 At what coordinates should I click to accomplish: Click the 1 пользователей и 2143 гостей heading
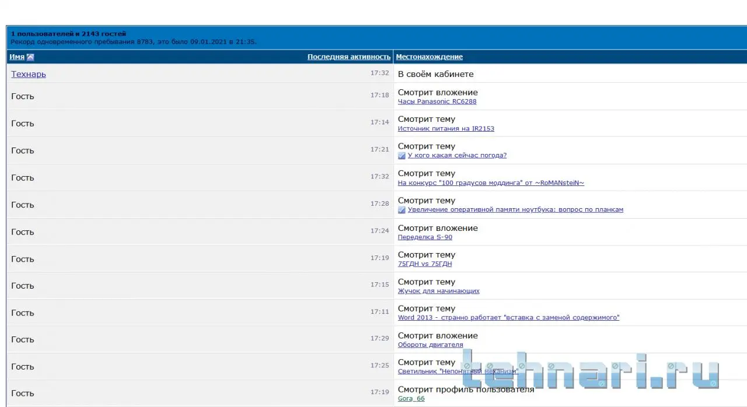tap(68, 34)
